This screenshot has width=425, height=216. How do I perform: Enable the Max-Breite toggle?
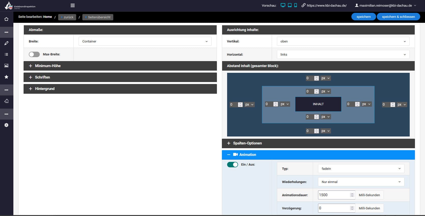[x=34, y=54]
